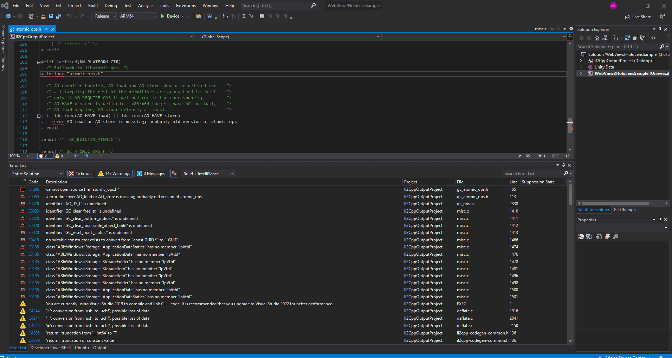Switch to the Output tab
The height and width of the screenshot is (358, 672).
pyautogui.click(x=100, y=348)
